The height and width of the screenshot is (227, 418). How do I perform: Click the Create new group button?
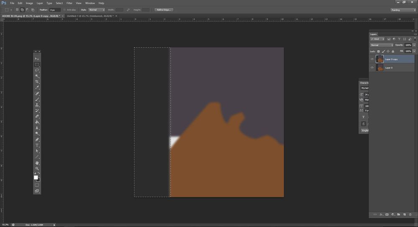tap(398, 214)
